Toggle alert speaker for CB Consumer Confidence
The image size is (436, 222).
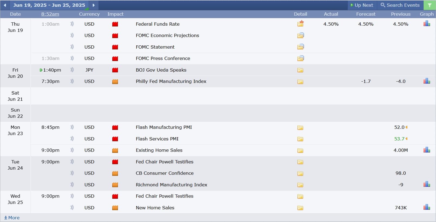tap(72, 173)
